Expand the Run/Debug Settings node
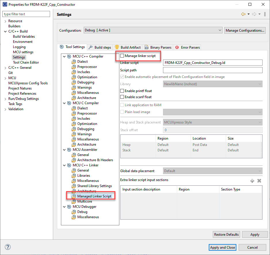The height and width of the screenshot is (255, 270). tap(5, 99)
